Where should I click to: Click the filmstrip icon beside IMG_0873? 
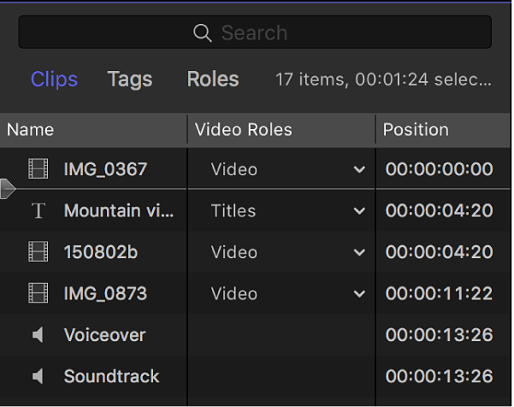click(x=38, y=294)
